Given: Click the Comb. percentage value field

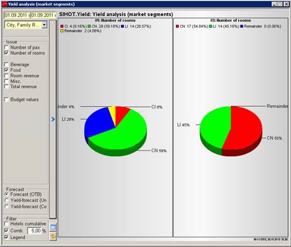Looking at the screenshot, I should click(x=34, y=231).
